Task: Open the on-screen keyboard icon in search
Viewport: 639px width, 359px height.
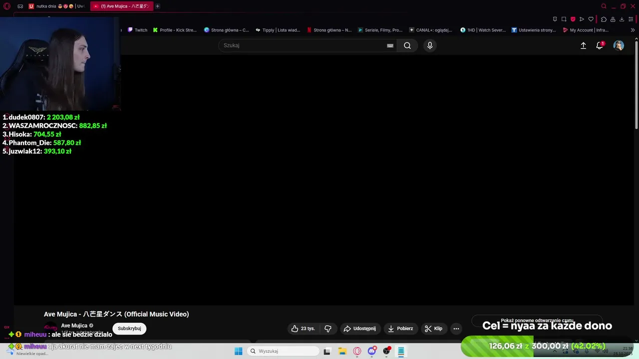Action: (390, 45)
